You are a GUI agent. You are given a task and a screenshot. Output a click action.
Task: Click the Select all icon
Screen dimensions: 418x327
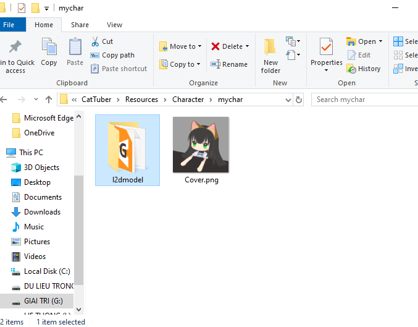coord(398,41)
